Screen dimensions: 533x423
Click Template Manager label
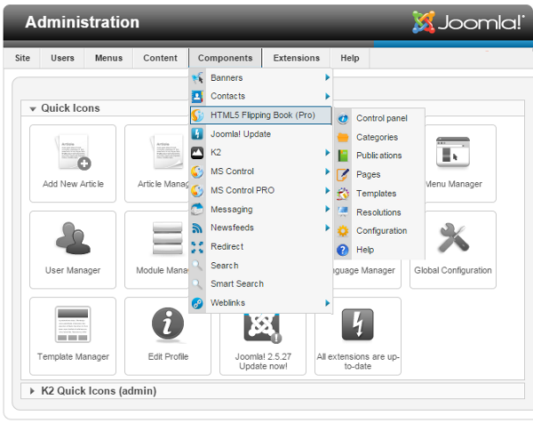[x=73, y=356]
